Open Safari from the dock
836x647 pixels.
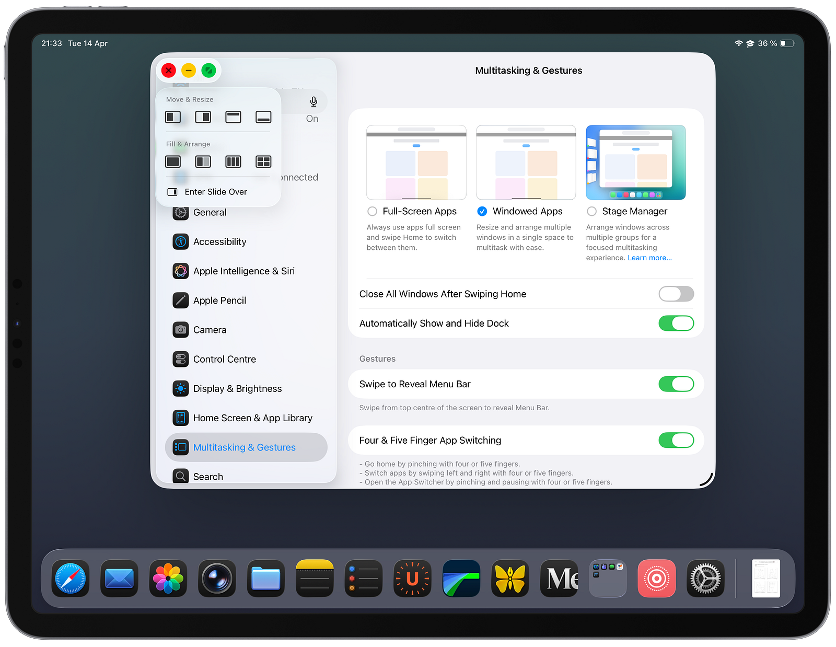coord(71,579)
